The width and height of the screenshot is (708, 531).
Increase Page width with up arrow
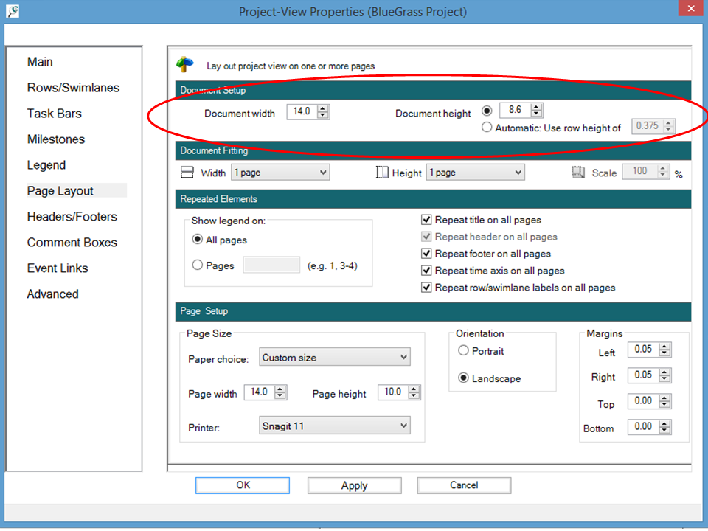coord(280,389)
